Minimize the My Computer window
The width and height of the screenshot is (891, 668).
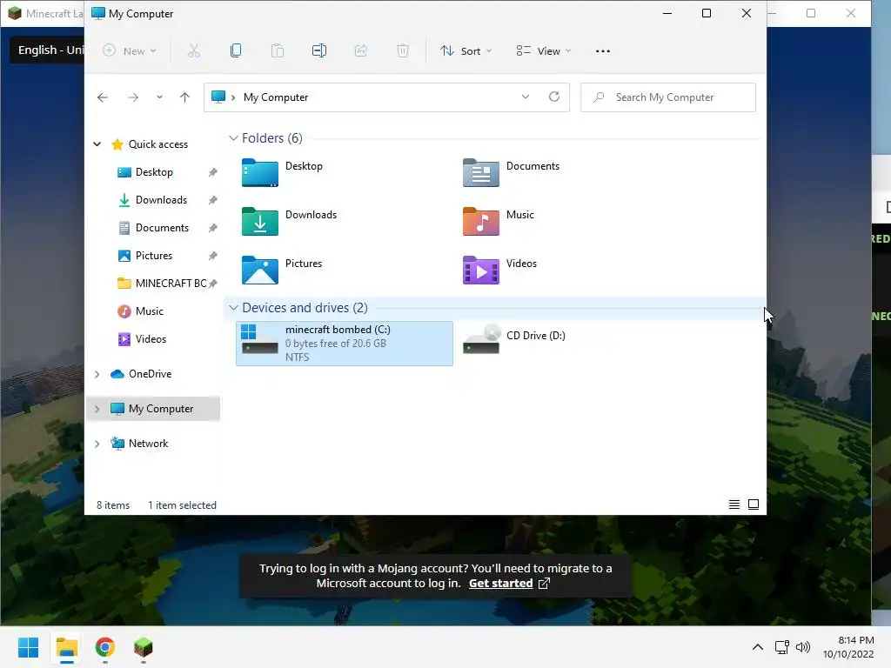pyautogui.click(x=667, y=13)
